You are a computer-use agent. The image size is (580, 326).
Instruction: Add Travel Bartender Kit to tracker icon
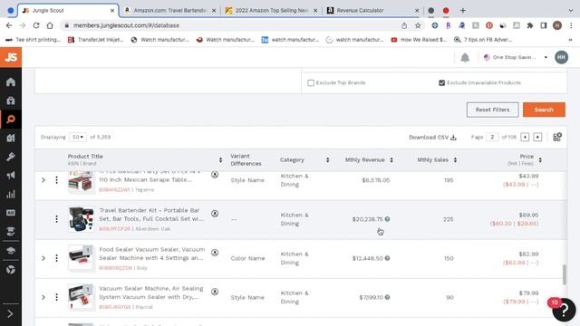(215, 214)
